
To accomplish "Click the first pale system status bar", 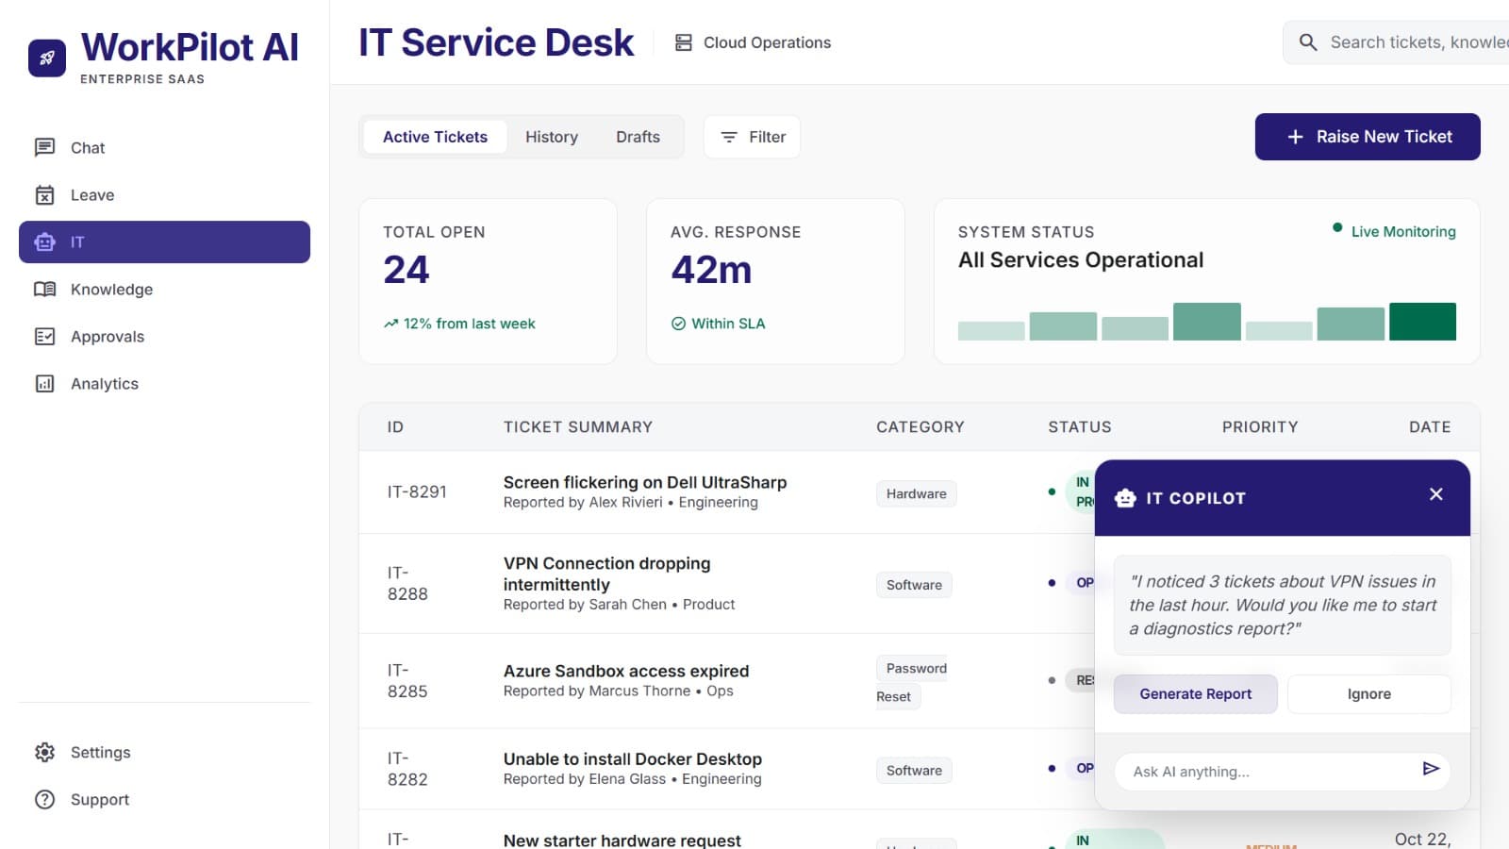I will coord(991,331).
